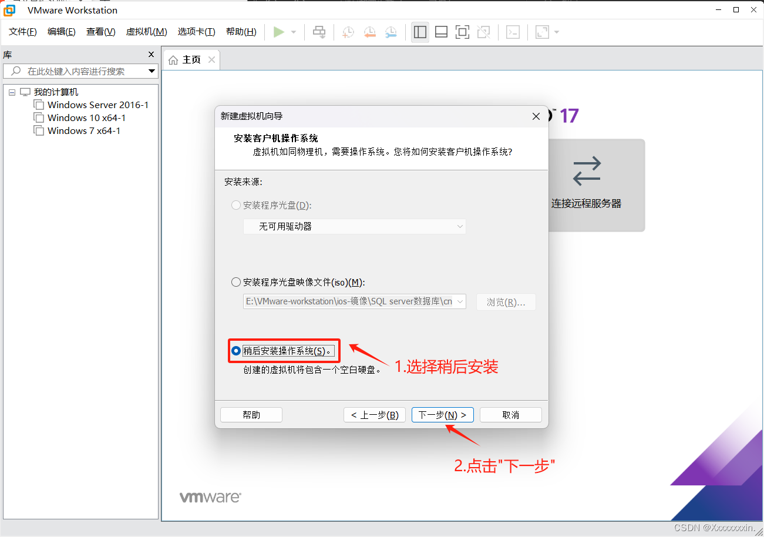This screenshot has width=764, height=537.
Task: Click the 下一步(N) next button
Action: point(443,415)
